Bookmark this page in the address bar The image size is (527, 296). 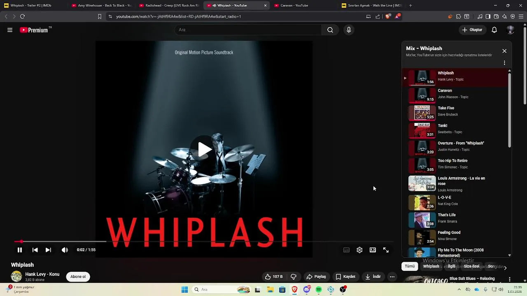[99, 16]
